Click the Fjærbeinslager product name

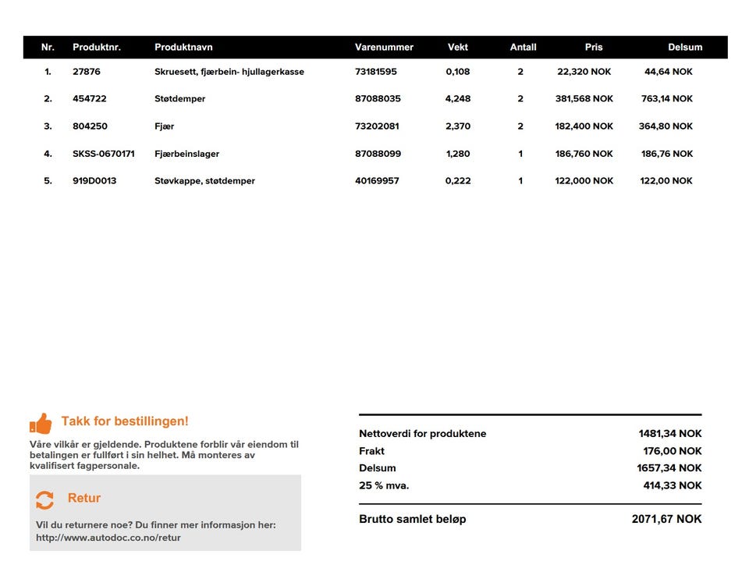[186, 154]
